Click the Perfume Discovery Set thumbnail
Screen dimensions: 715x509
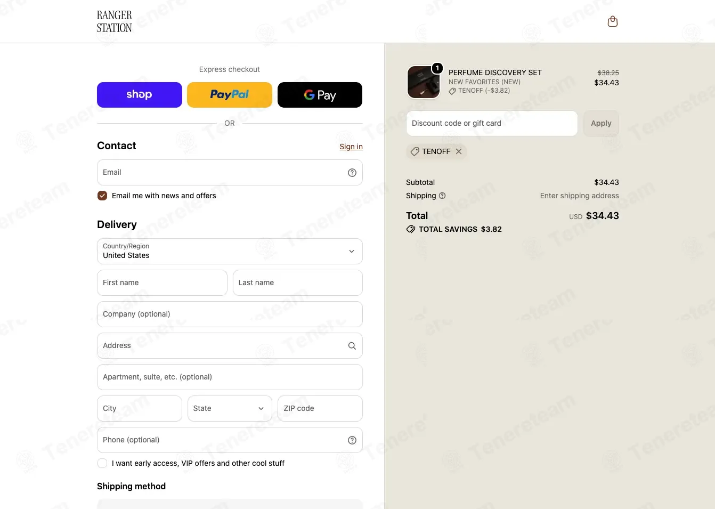[x=424, y=82]
